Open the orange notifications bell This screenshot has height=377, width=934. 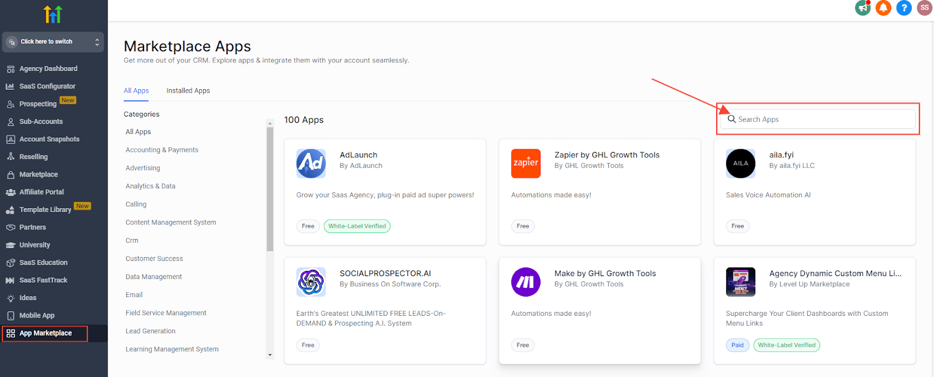[883, 8]
